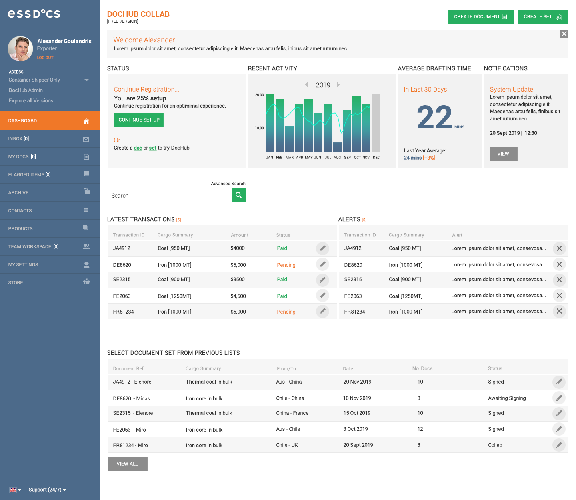Edit document set JA4912 - Elenore
Image resolution: width=576 pixels, height=500 pixels.
click(559, 382)
